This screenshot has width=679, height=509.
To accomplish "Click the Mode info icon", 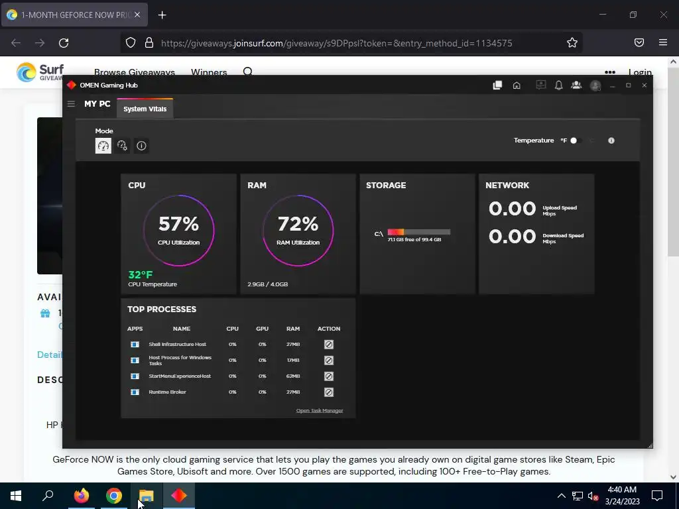I will pos(141,146).
